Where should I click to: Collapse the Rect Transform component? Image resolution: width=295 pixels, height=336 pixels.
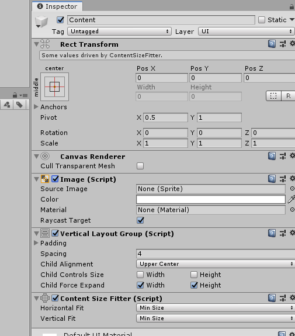click(36, 44)
